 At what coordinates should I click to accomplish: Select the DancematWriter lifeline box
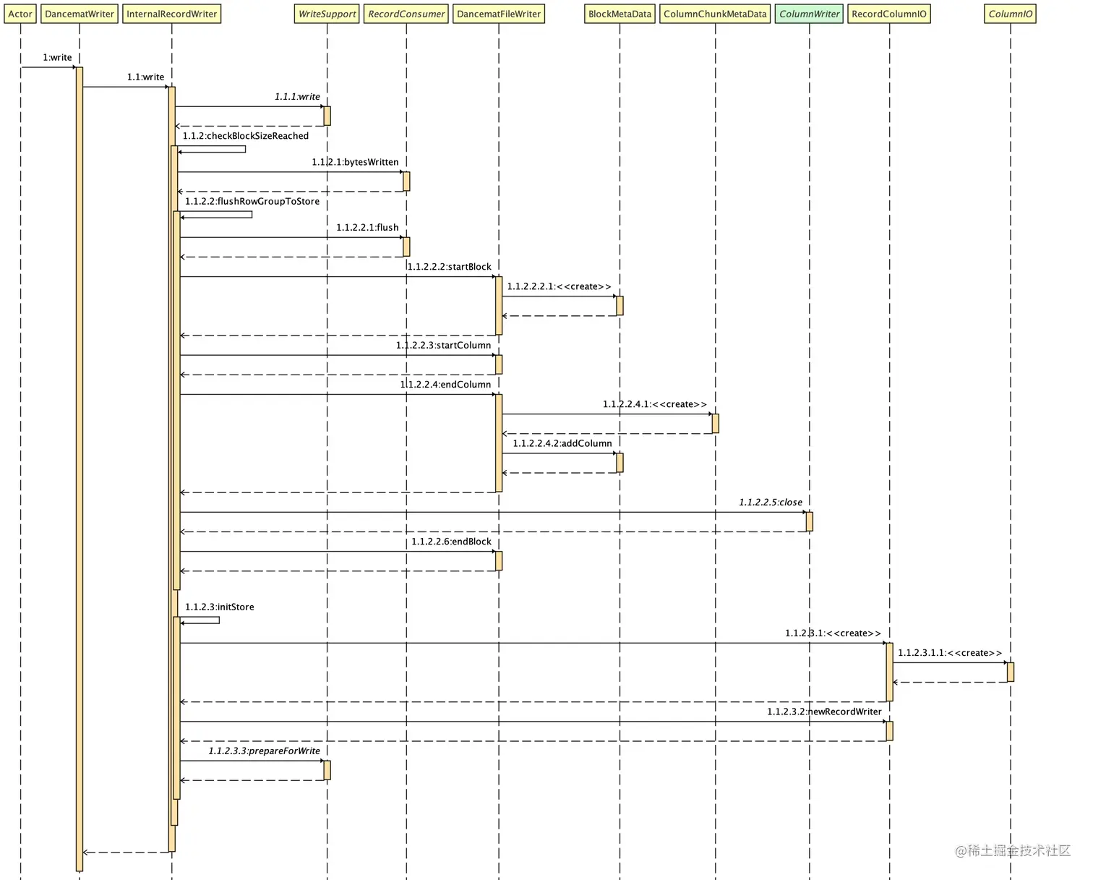(x=80, y=14)
